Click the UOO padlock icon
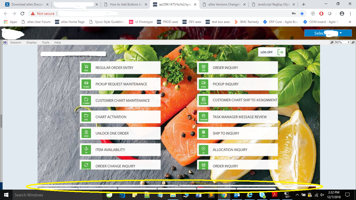Image resolution: width=356 pixels, height=200 pixels. click(86, 133)
